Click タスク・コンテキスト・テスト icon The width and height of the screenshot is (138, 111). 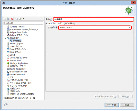(x=8, y=80)
